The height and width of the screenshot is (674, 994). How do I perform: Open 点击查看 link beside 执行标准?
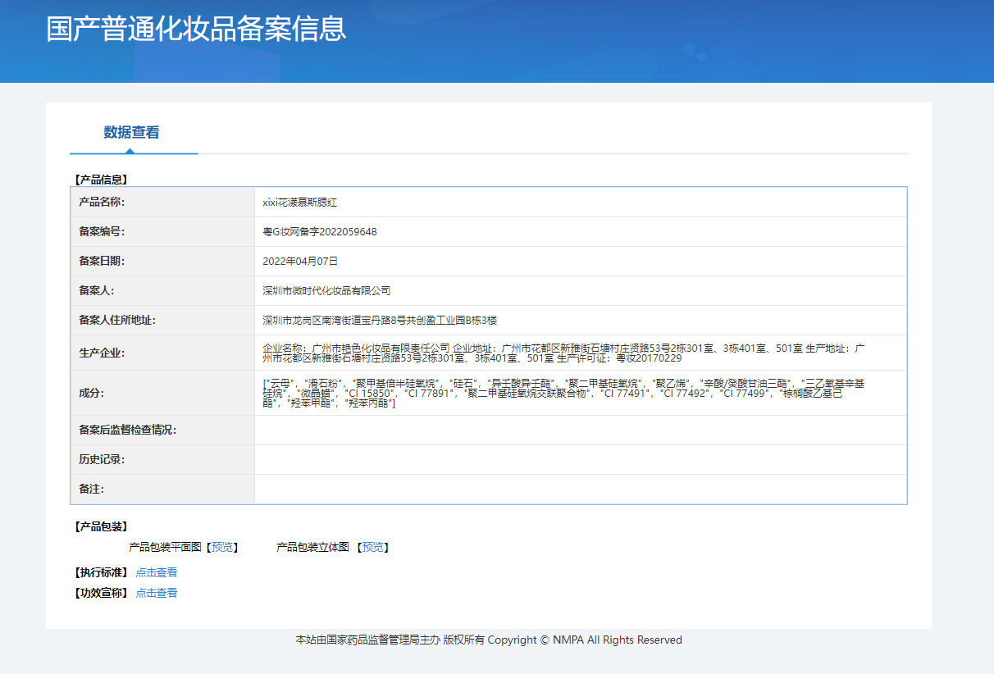[157, 572]
